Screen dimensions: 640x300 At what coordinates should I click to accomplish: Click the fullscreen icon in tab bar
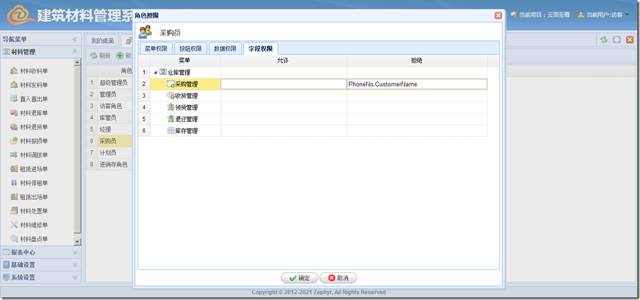617,40
